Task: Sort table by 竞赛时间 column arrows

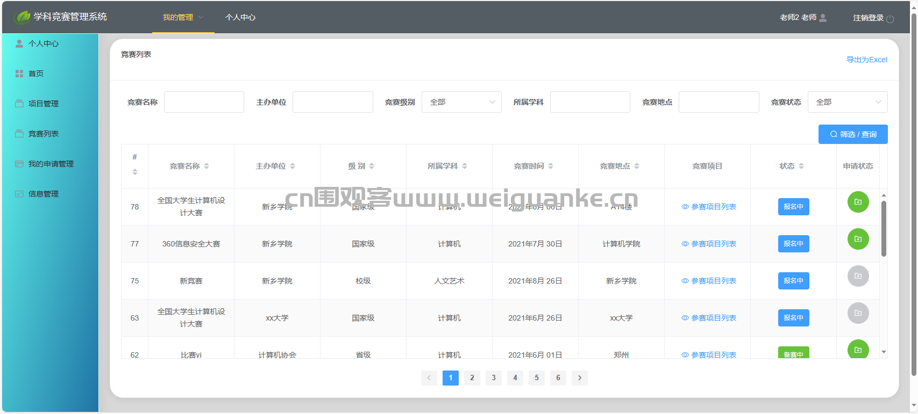Action: 551,166
